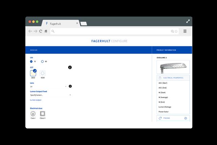Select CRI 70 radio button
The image size is (217, 145).
(x=31, y=62)
